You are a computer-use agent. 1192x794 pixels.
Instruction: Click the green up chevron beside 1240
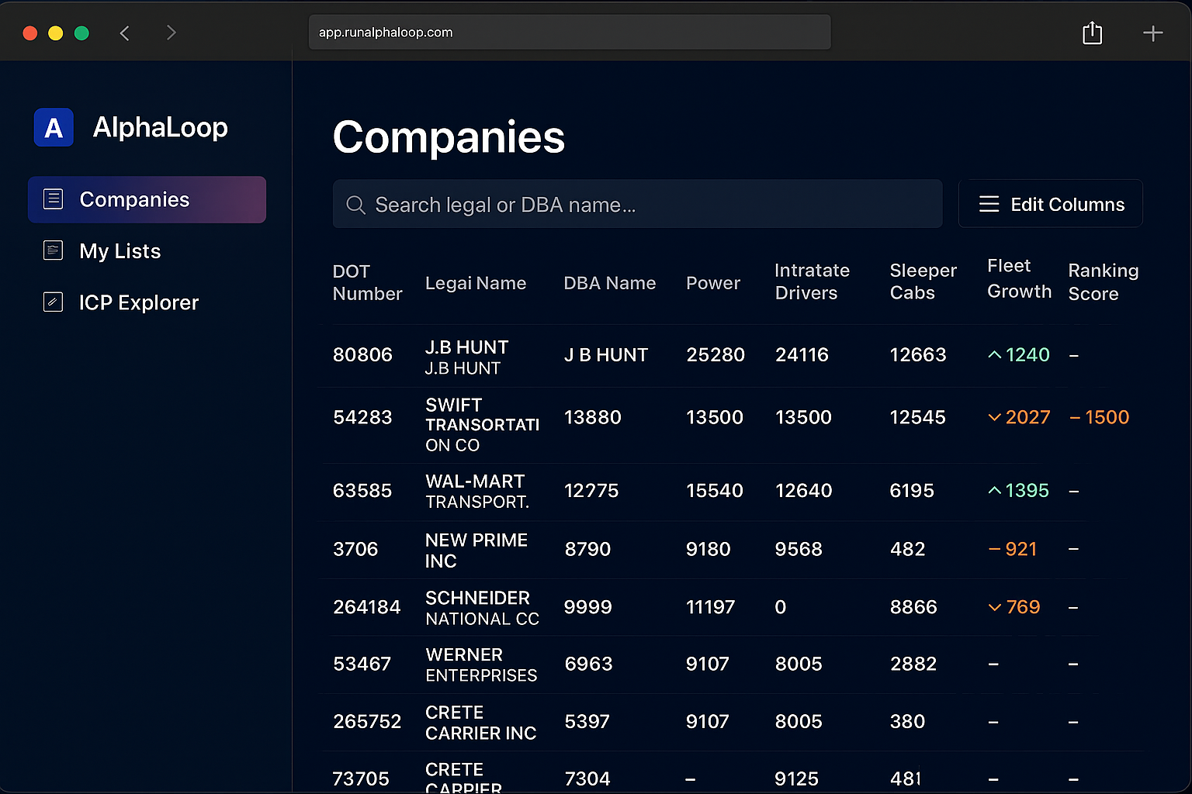996,354
